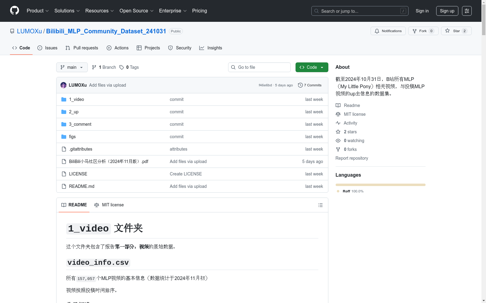The width and height of the screenshot is (486, 303).
Task: Expand the Enterprise menu
Action: 173,11
